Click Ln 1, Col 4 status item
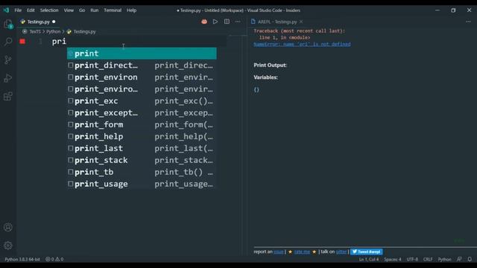The image size is (477, 268). pos(369,259)
